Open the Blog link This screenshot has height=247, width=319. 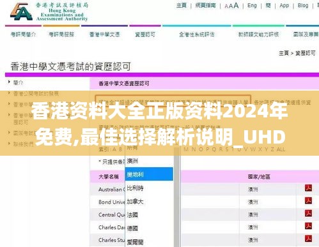pos(303,6)
